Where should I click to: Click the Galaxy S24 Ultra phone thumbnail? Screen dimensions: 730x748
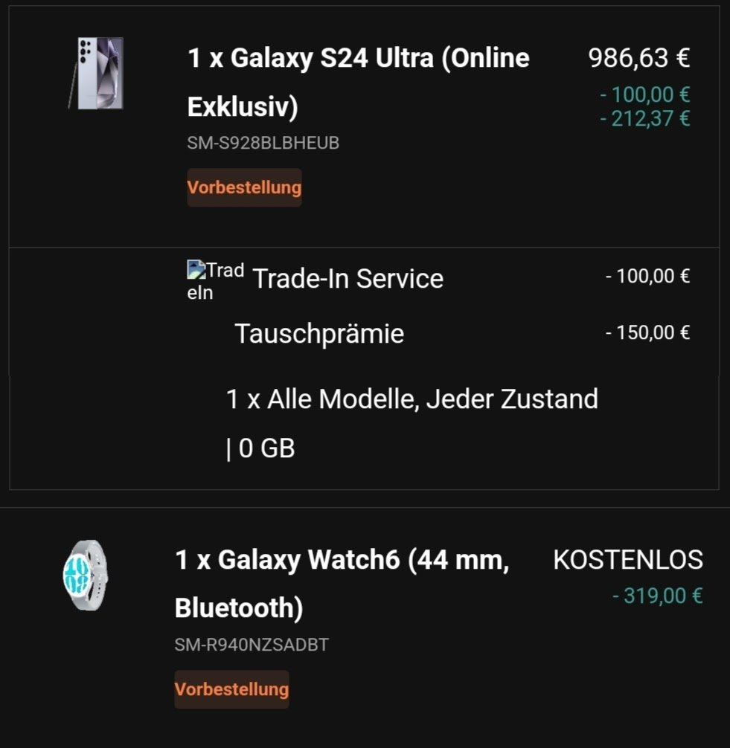pos(100,73)
